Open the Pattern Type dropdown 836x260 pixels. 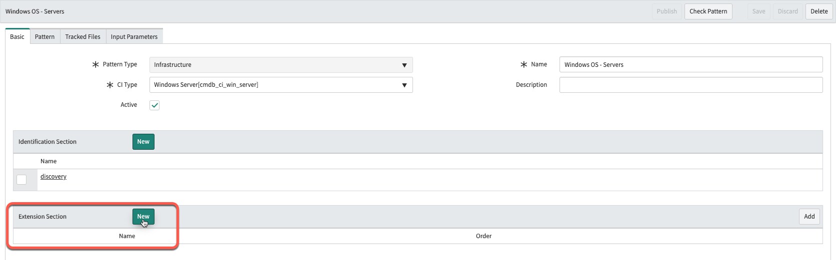281,65
